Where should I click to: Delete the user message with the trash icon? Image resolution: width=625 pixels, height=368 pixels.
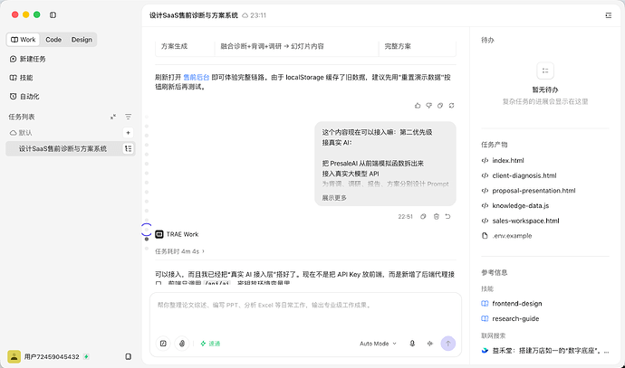point(436,216)
